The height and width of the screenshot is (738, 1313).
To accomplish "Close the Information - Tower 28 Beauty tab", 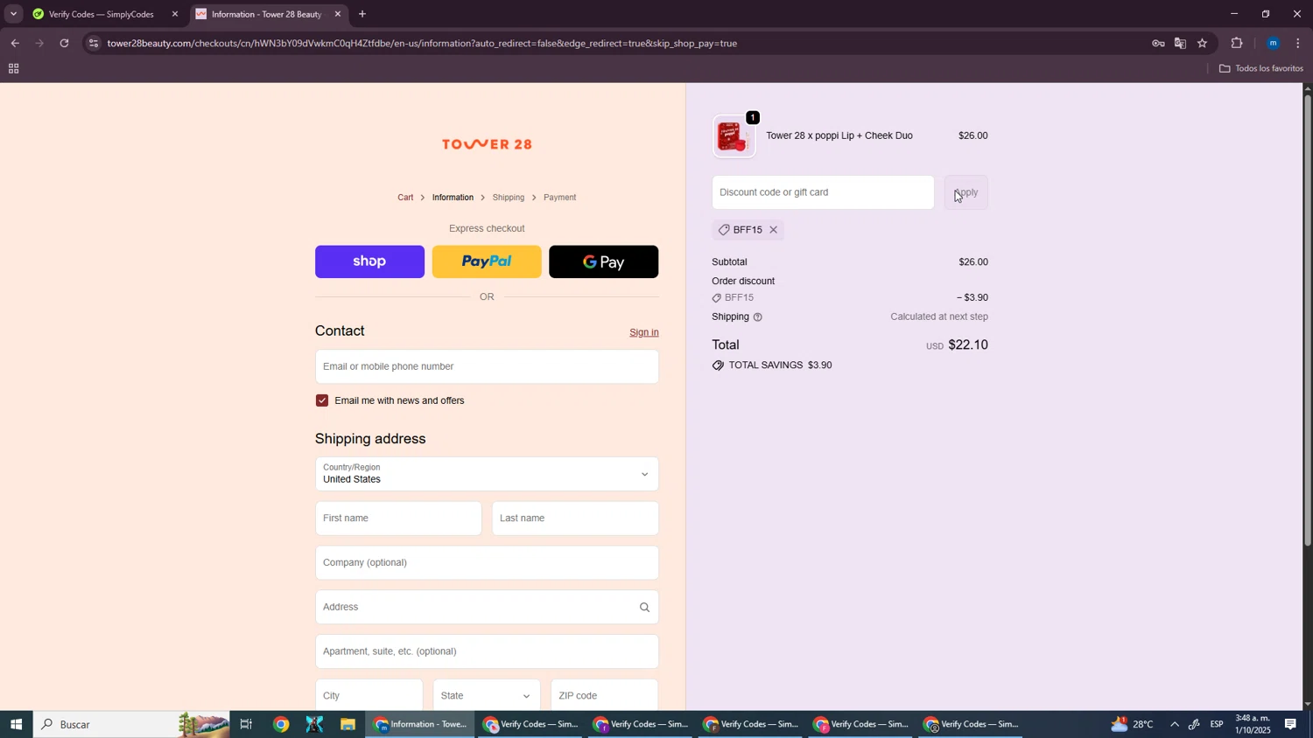I will point(338,14).
